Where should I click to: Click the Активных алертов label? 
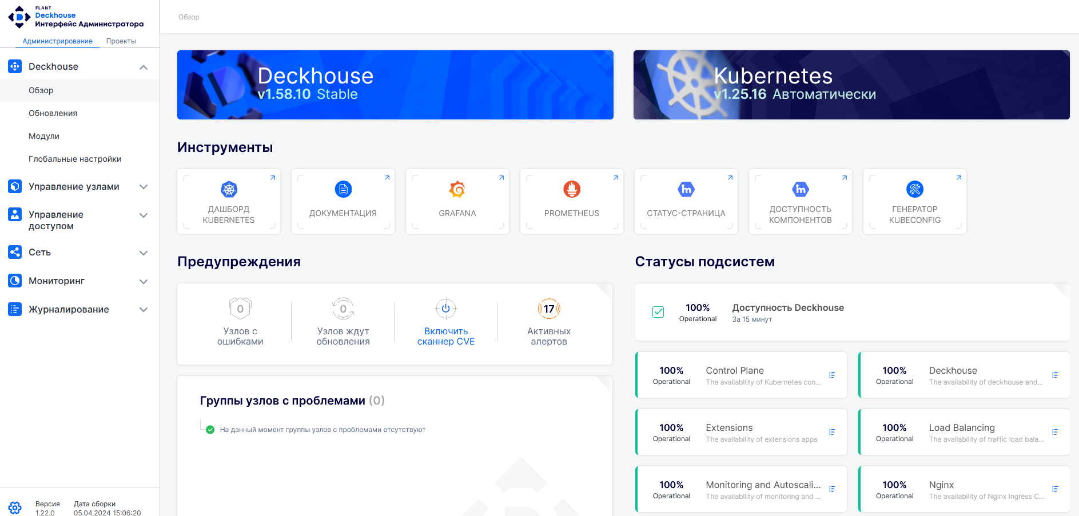pyautogui.click(x=549, y=336)
